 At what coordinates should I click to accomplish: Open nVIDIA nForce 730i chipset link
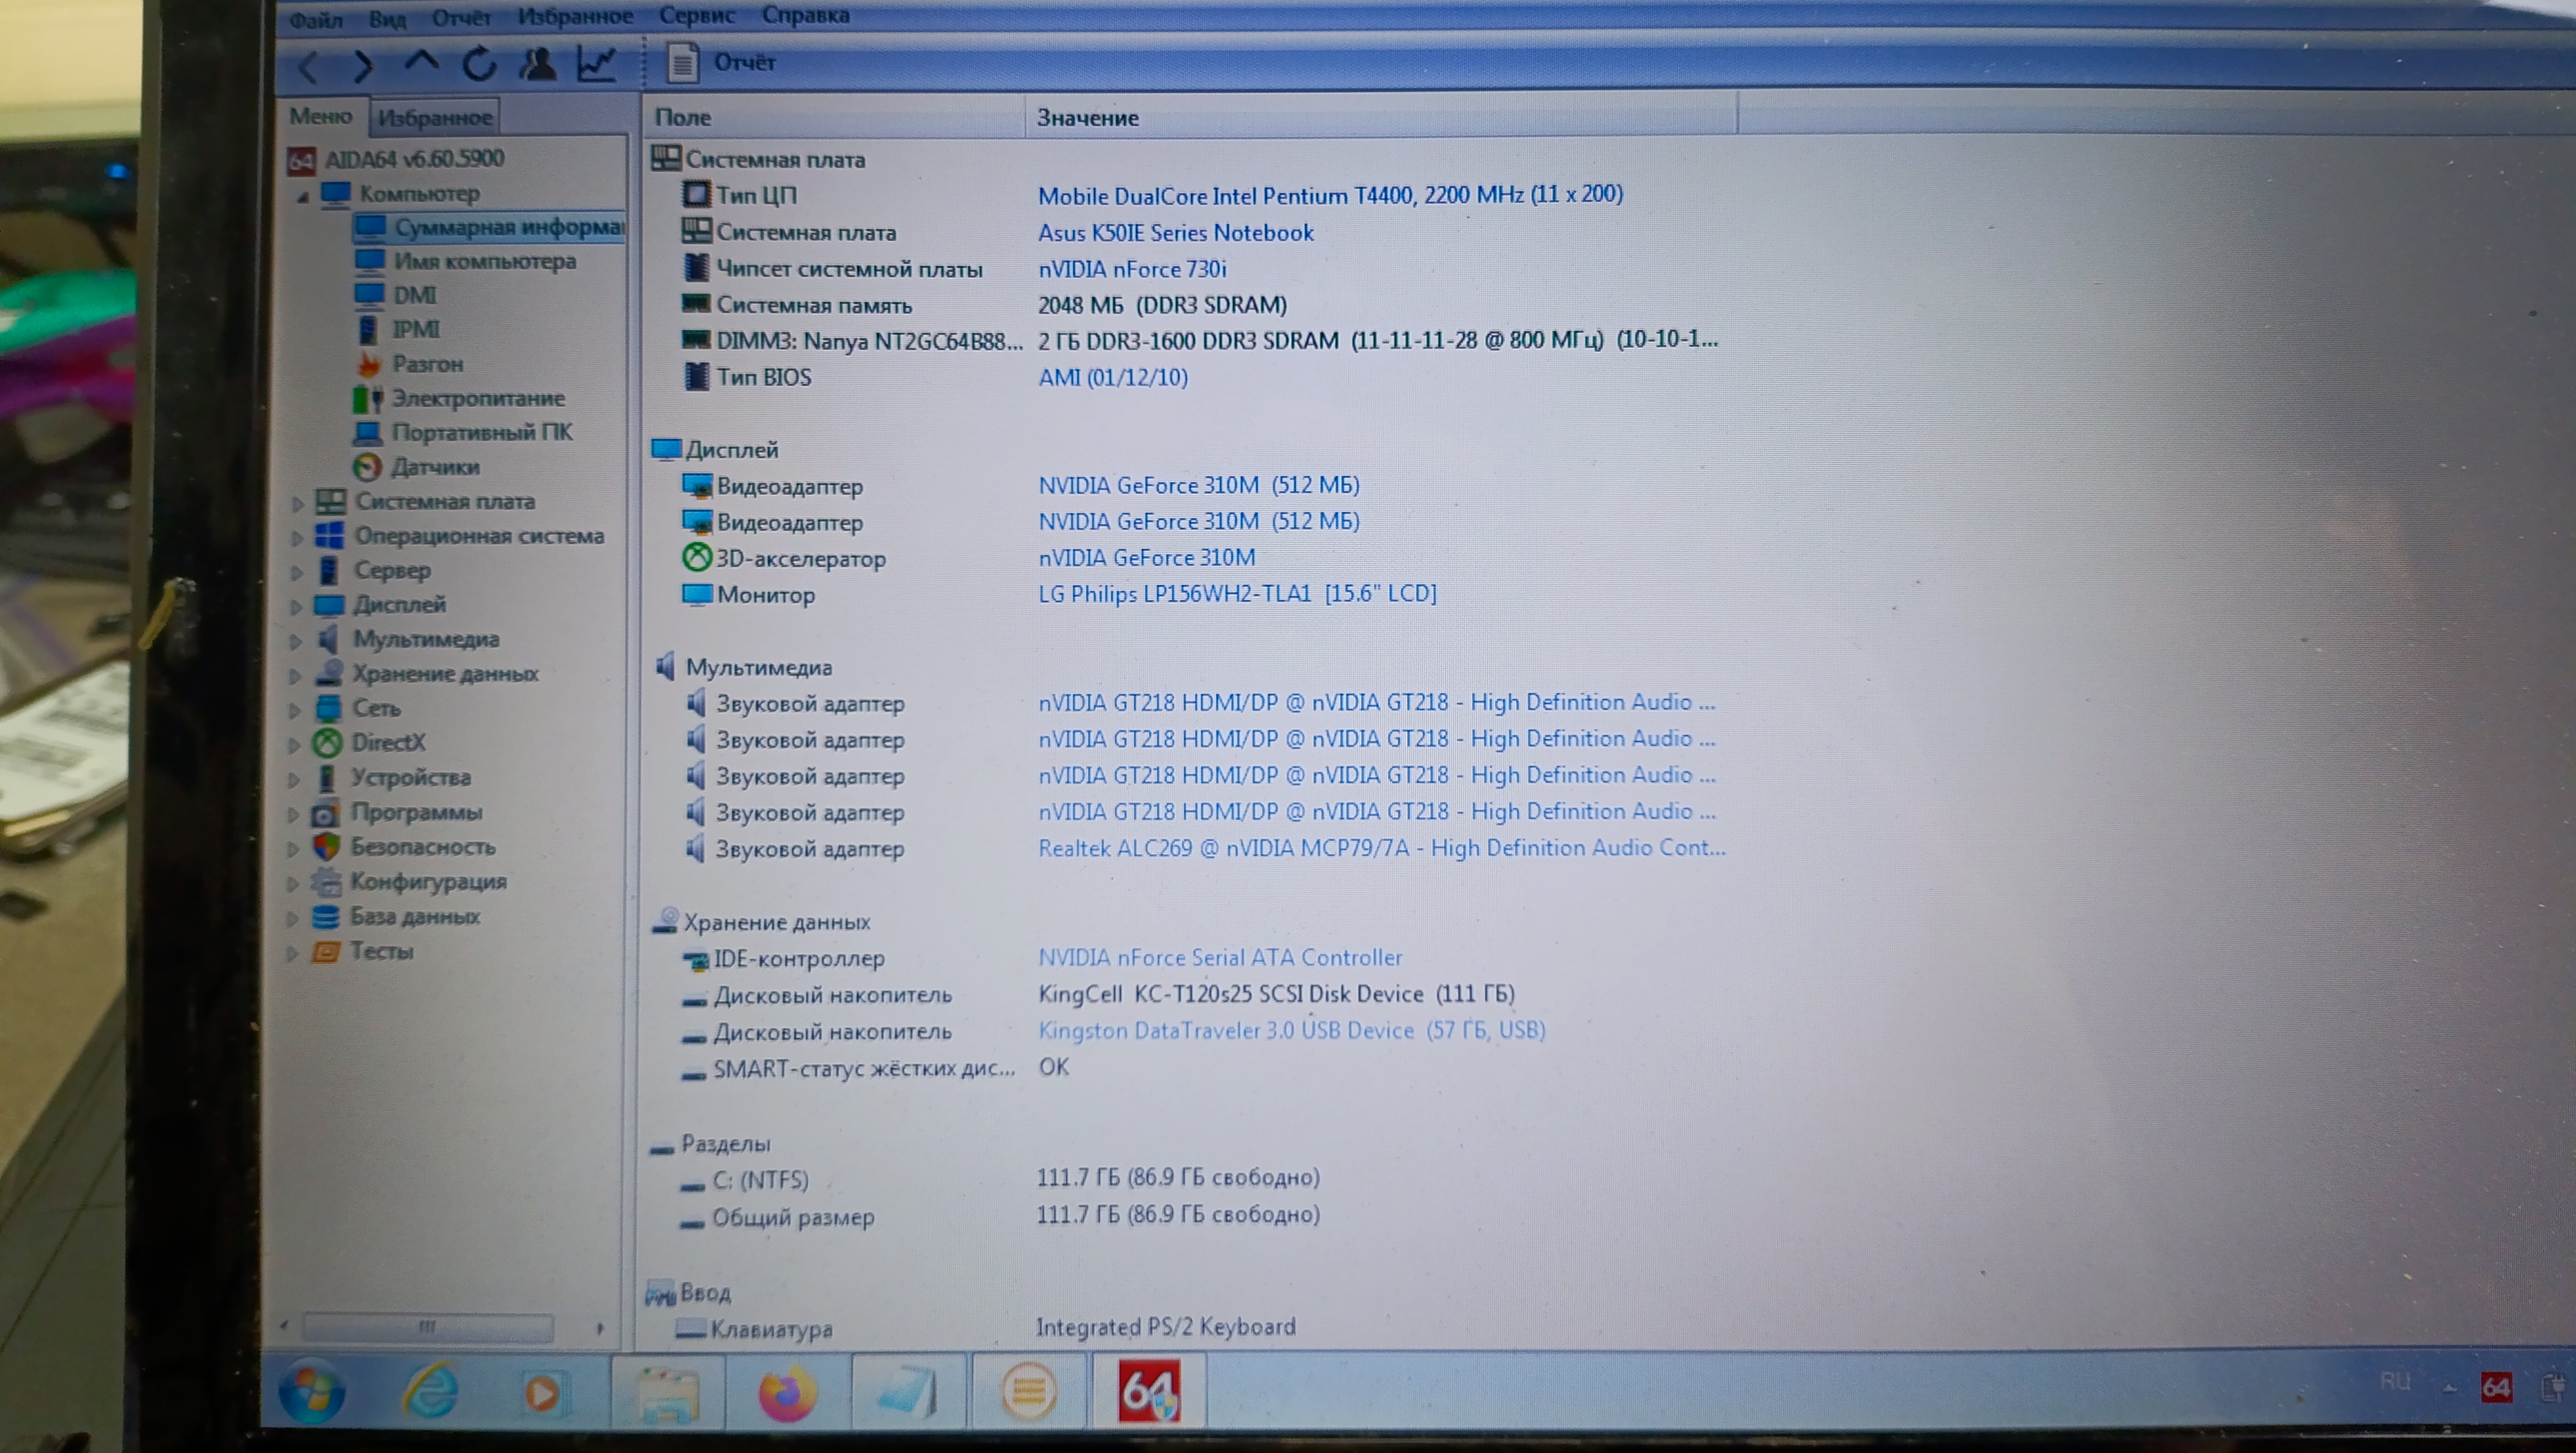(1132, 269)
